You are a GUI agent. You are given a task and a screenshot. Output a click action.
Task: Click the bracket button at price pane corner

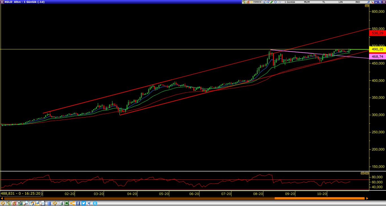coord(367,6)
